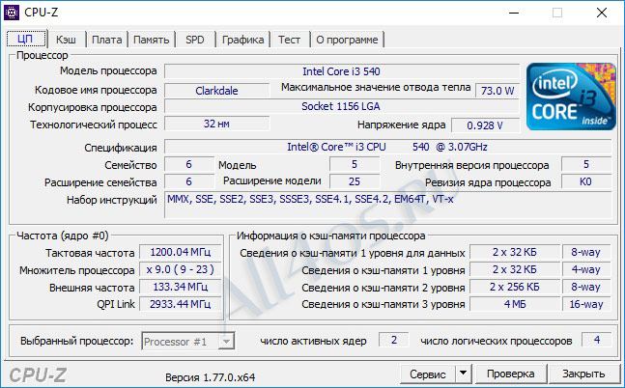Go to the SPD tab
625x388 pixels.
[195, 40]
